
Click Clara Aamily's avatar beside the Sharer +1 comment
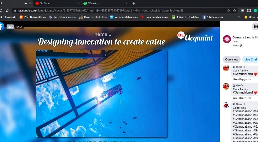pyautogui.click(x=226, y=68)
